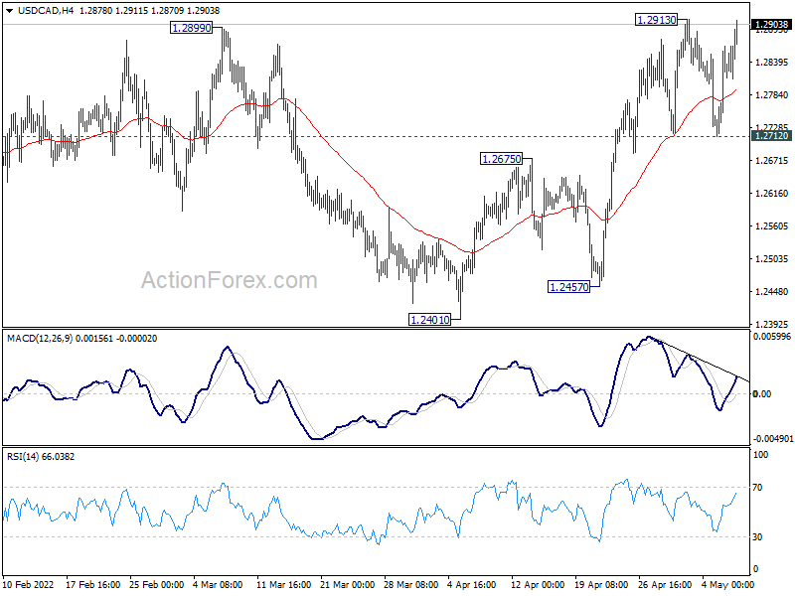Select the MACD scale value 0.005996
Viewport: 795px width, 596px height.
[x=772, y=337]
